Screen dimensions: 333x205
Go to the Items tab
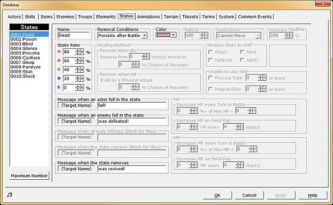click(x=47, y=17)
